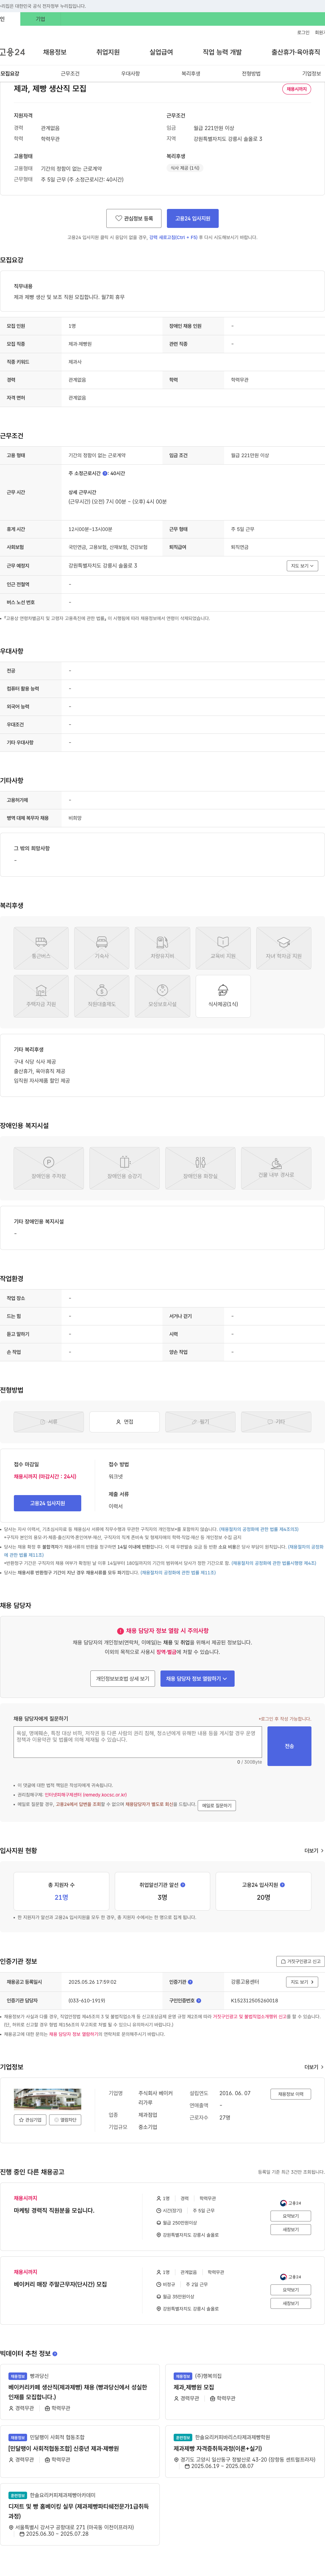Image resolution: width=325 pixels, height=2576 pixels.
Task: Open the 직업 능력 개발 menu
Action: [x=222, y=52]
